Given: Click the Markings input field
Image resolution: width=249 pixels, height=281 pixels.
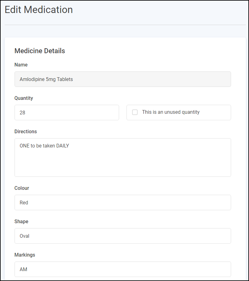Looking at the screenshot, I should (122, 269).
